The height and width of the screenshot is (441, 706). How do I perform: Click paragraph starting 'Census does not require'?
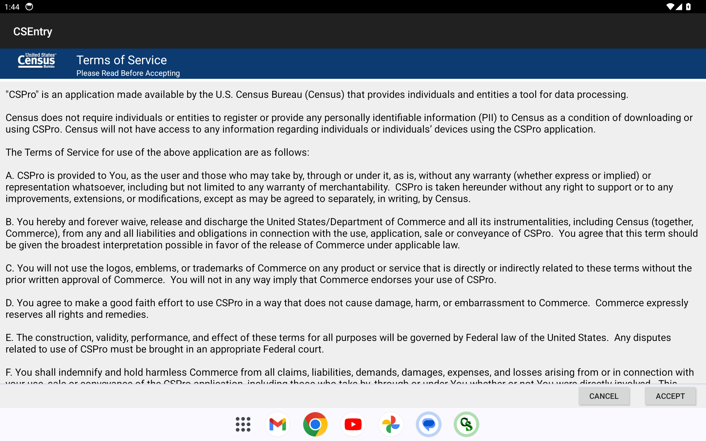coord(349,123)
